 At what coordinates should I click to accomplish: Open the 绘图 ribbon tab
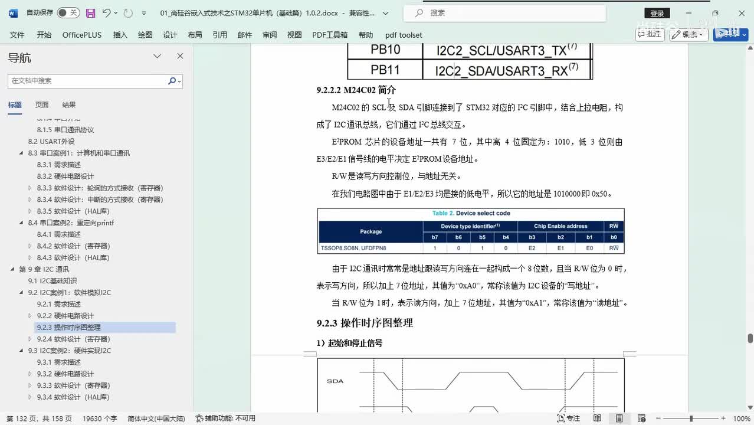point(145,35)
